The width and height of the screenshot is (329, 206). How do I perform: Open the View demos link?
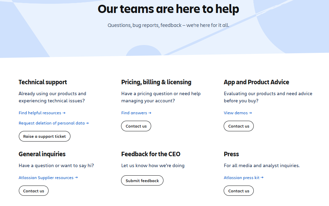coord(237,113)
